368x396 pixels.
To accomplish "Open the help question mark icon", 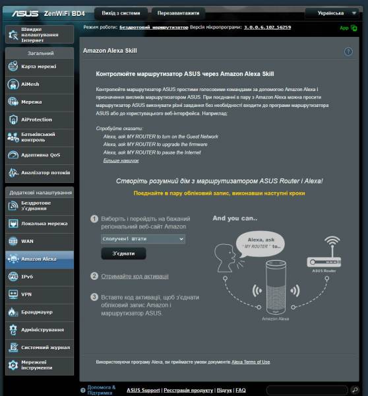I will tap(348, 51).
